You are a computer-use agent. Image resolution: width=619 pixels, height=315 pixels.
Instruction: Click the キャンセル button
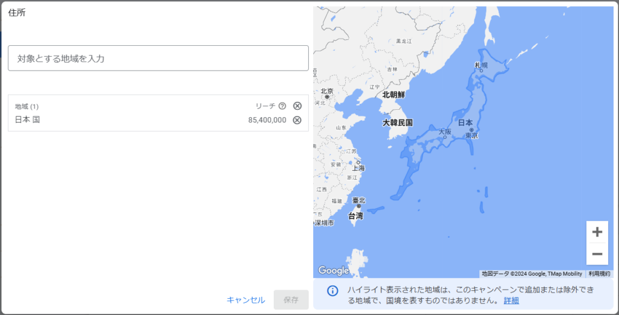pyautogui.click(x=245, y=300)
